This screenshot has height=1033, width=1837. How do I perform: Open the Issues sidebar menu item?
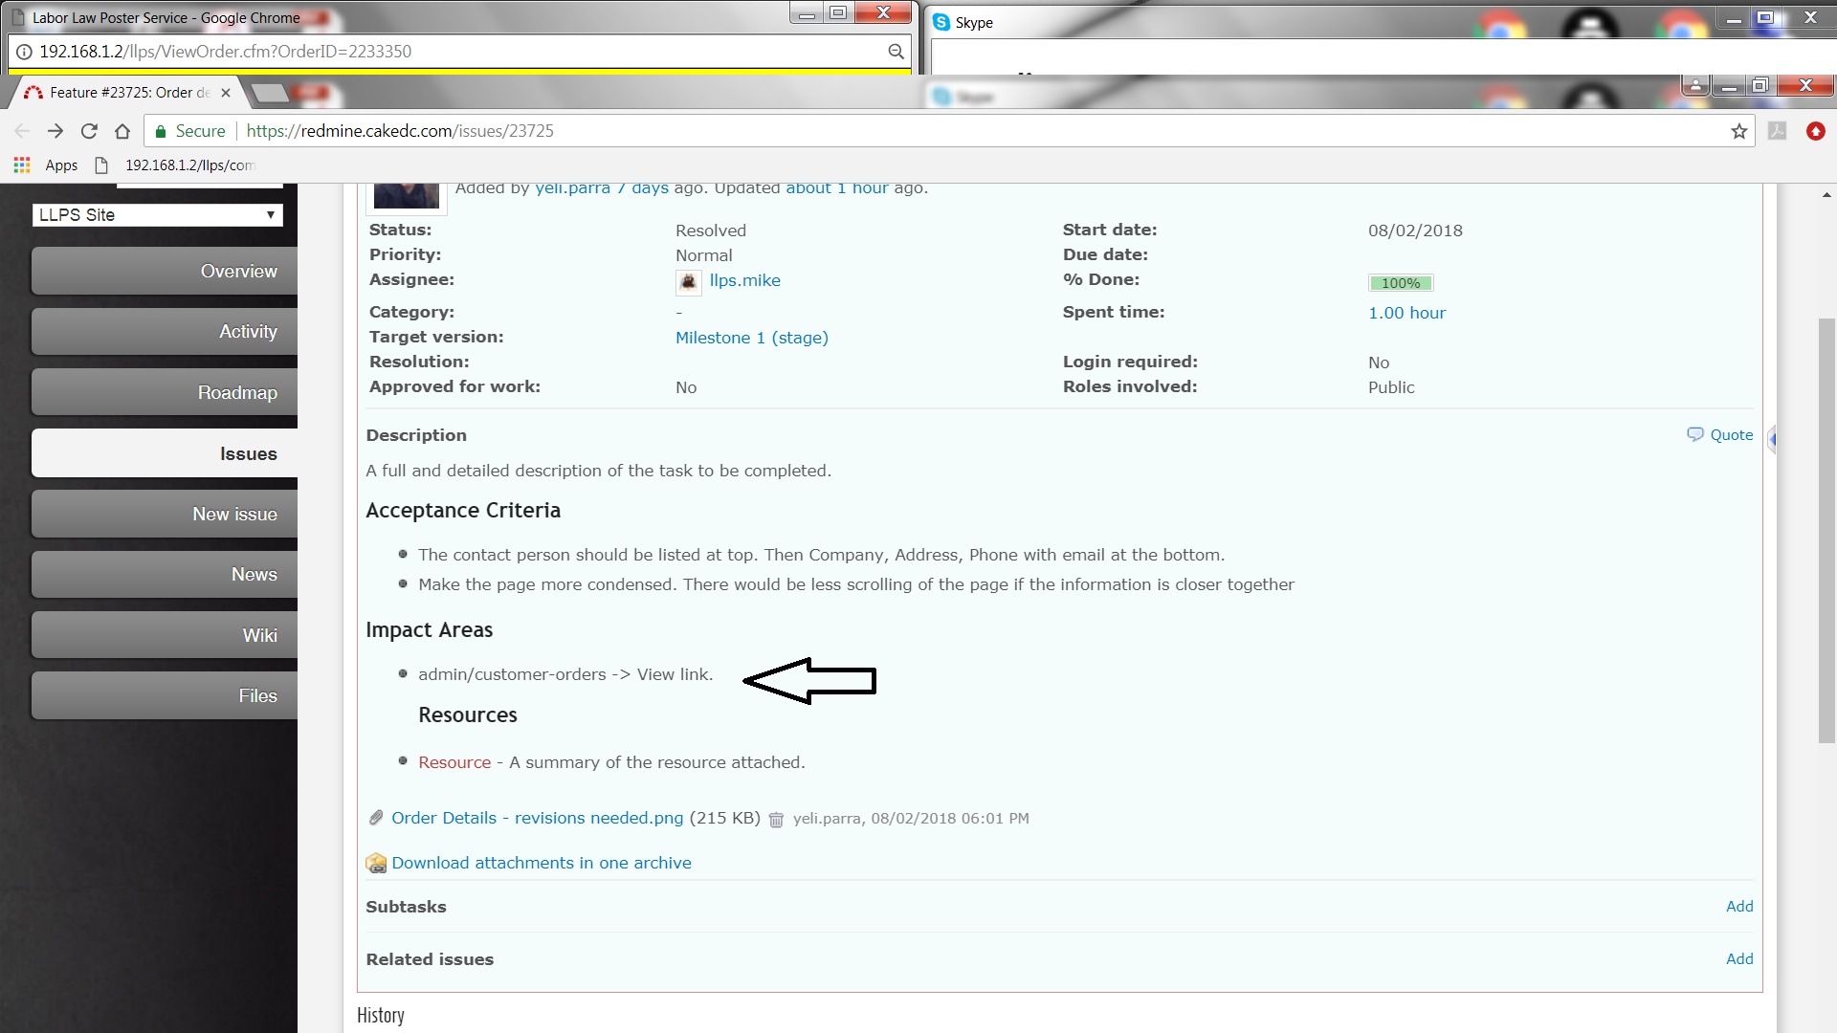pyautogui.click(x=165, y=453)
